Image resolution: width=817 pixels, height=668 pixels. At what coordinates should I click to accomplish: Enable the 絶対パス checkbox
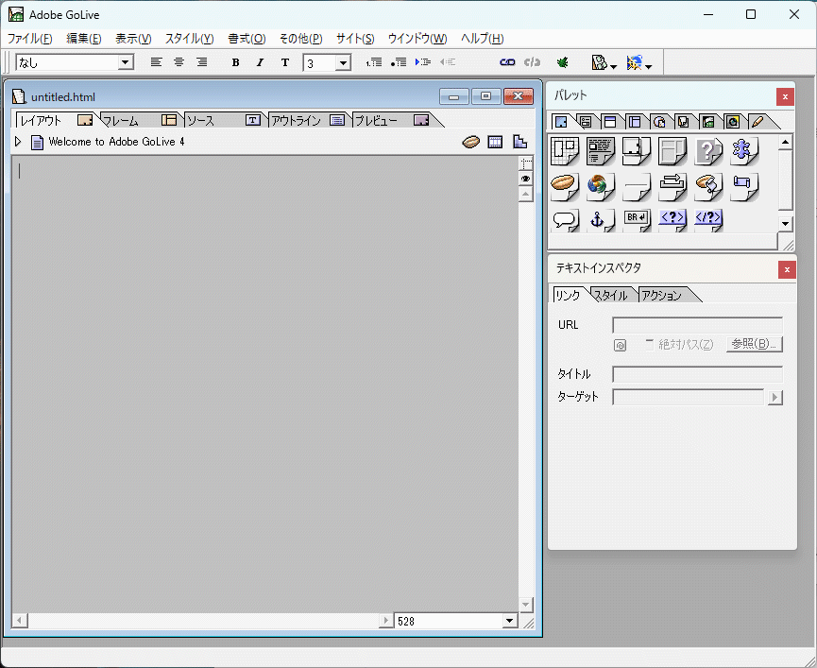click(649, 344)
